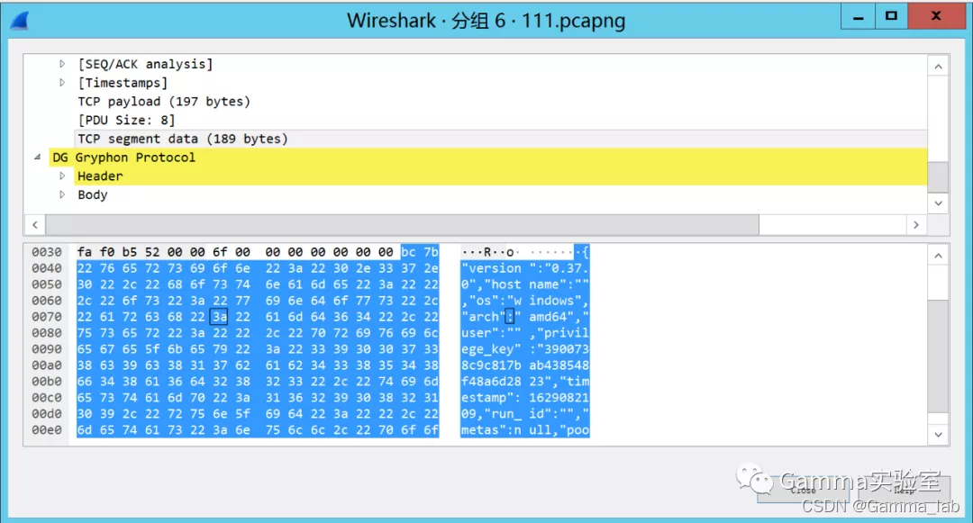
Task: Click ASCII text 8c9c817b in hex pane
Action: click(x=491, y=365)
